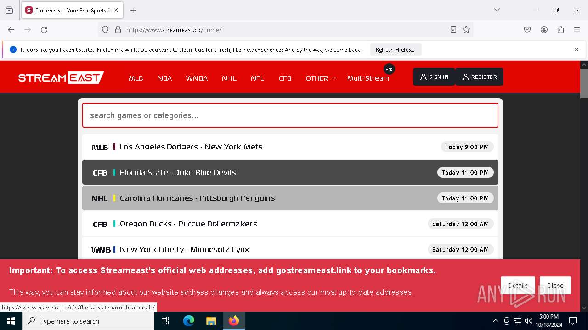Dismiss the Firefox refresh notification bar
Image resolution: width=588 pixels, height=330 pixels.
[577, 50]
